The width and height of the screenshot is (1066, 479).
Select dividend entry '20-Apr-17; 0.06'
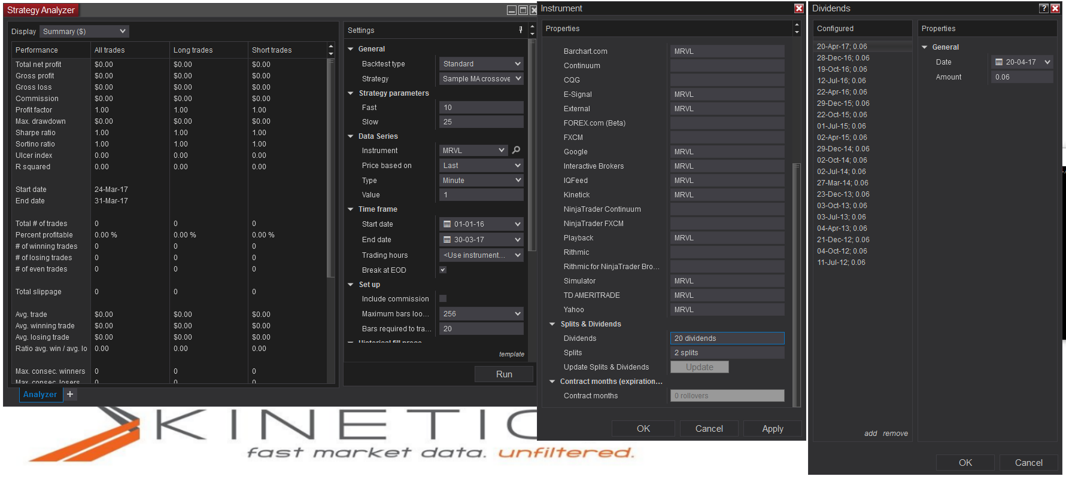pyautogui.click(x=842, y=47)
